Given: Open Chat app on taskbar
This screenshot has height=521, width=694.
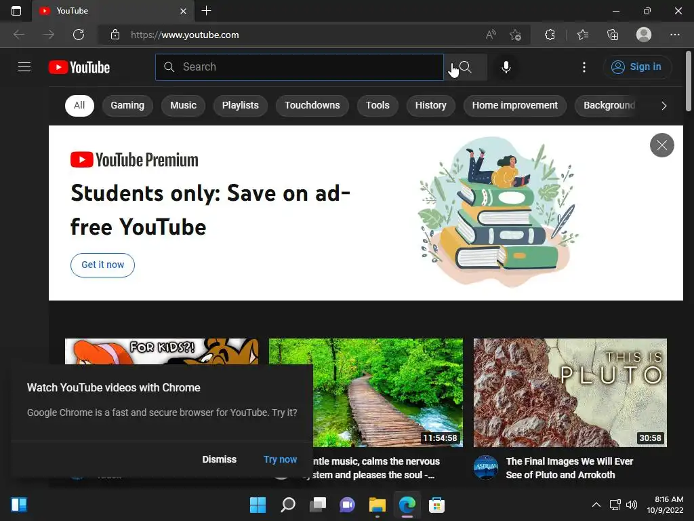Looking at the screenshot, I should pyautogui.click(x=348, y=505).
